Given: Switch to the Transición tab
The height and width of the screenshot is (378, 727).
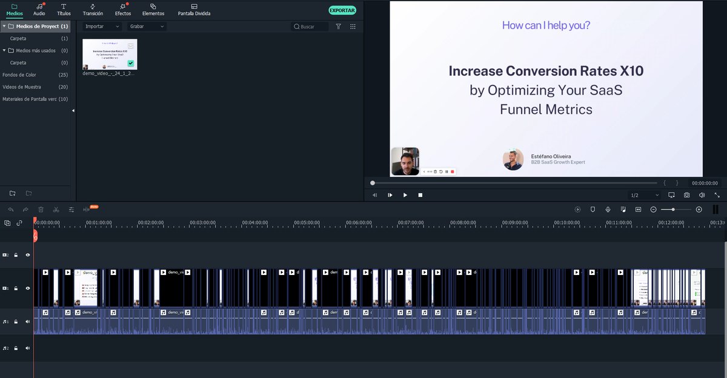Looking at the screenshot, I should pyautogui.click(x=93, y=10).
